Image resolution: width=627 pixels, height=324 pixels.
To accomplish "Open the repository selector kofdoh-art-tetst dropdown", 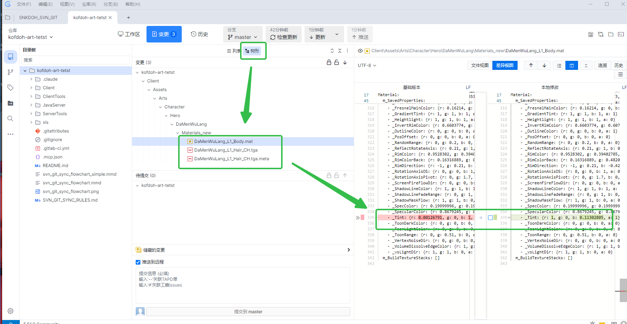I will click(x=31, y=37).
